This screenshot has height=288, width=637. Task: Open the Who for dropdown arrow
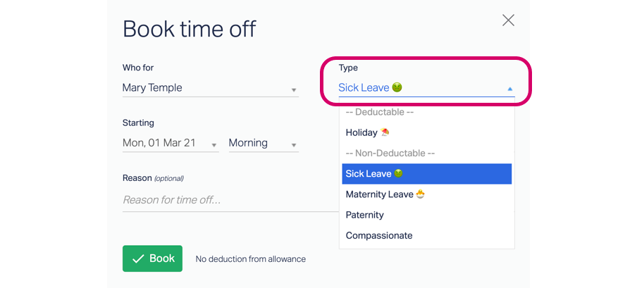pyautogui.click(x=294, y=90)
